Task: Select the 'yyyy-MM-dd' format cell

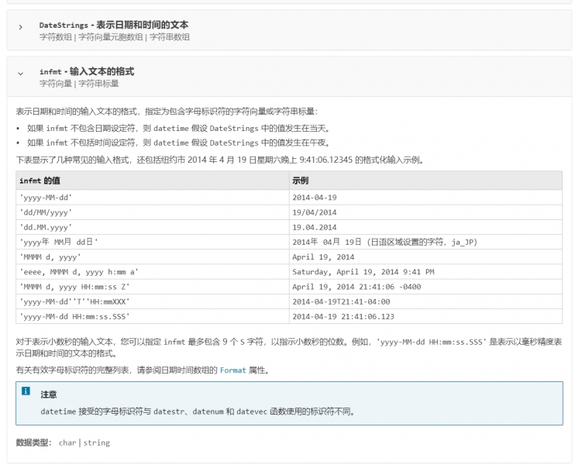Action: pyautogui.click(x=46, y=197)
